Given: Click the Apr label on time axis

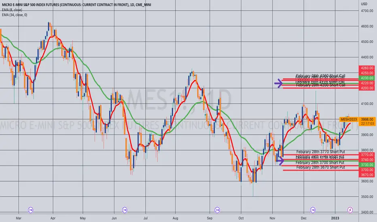Looking at the screenshot, I should click(x=53, y=218).
